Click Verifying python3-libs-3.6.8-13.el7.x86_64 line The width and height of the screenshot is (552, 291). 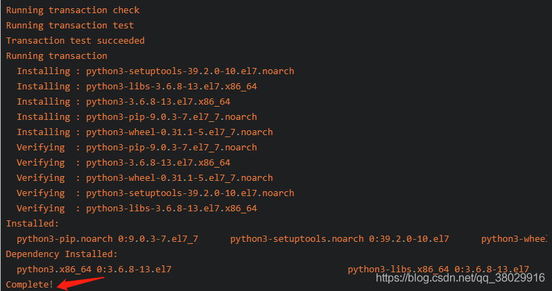[x=137, y=209]
